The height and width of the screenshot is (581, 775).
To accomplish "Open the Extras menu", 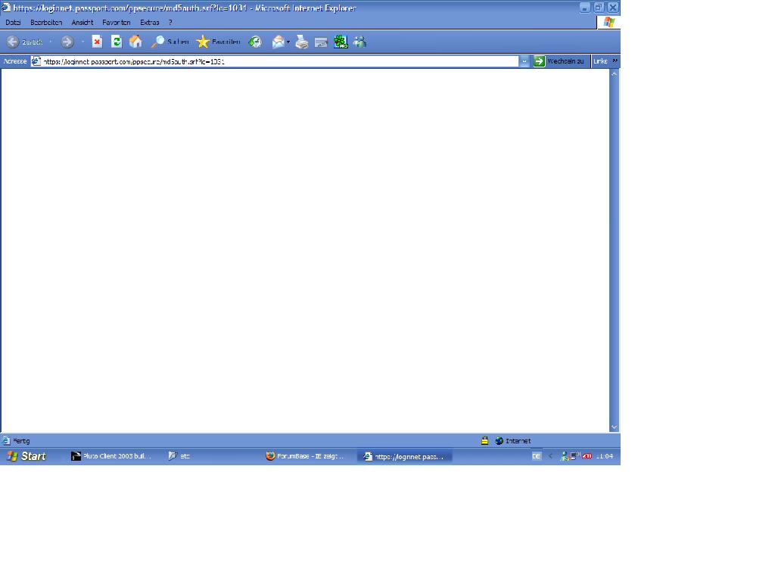I will tap(149, 22).
